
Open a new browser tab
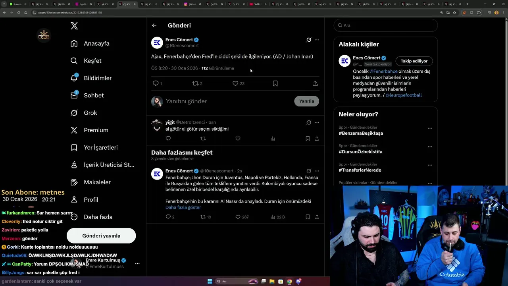click(467, 4)
